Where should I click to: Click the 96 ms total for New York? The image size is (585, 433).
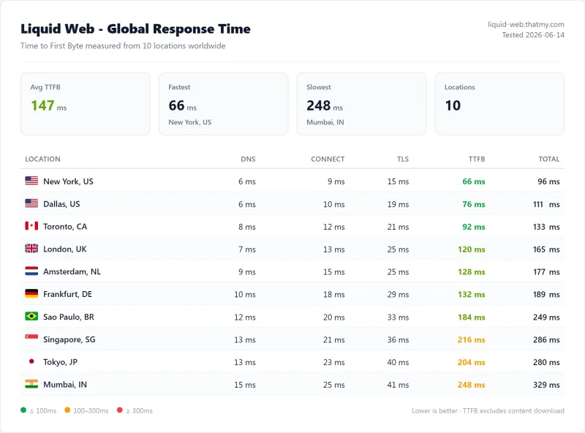click(x=549, y=181)
